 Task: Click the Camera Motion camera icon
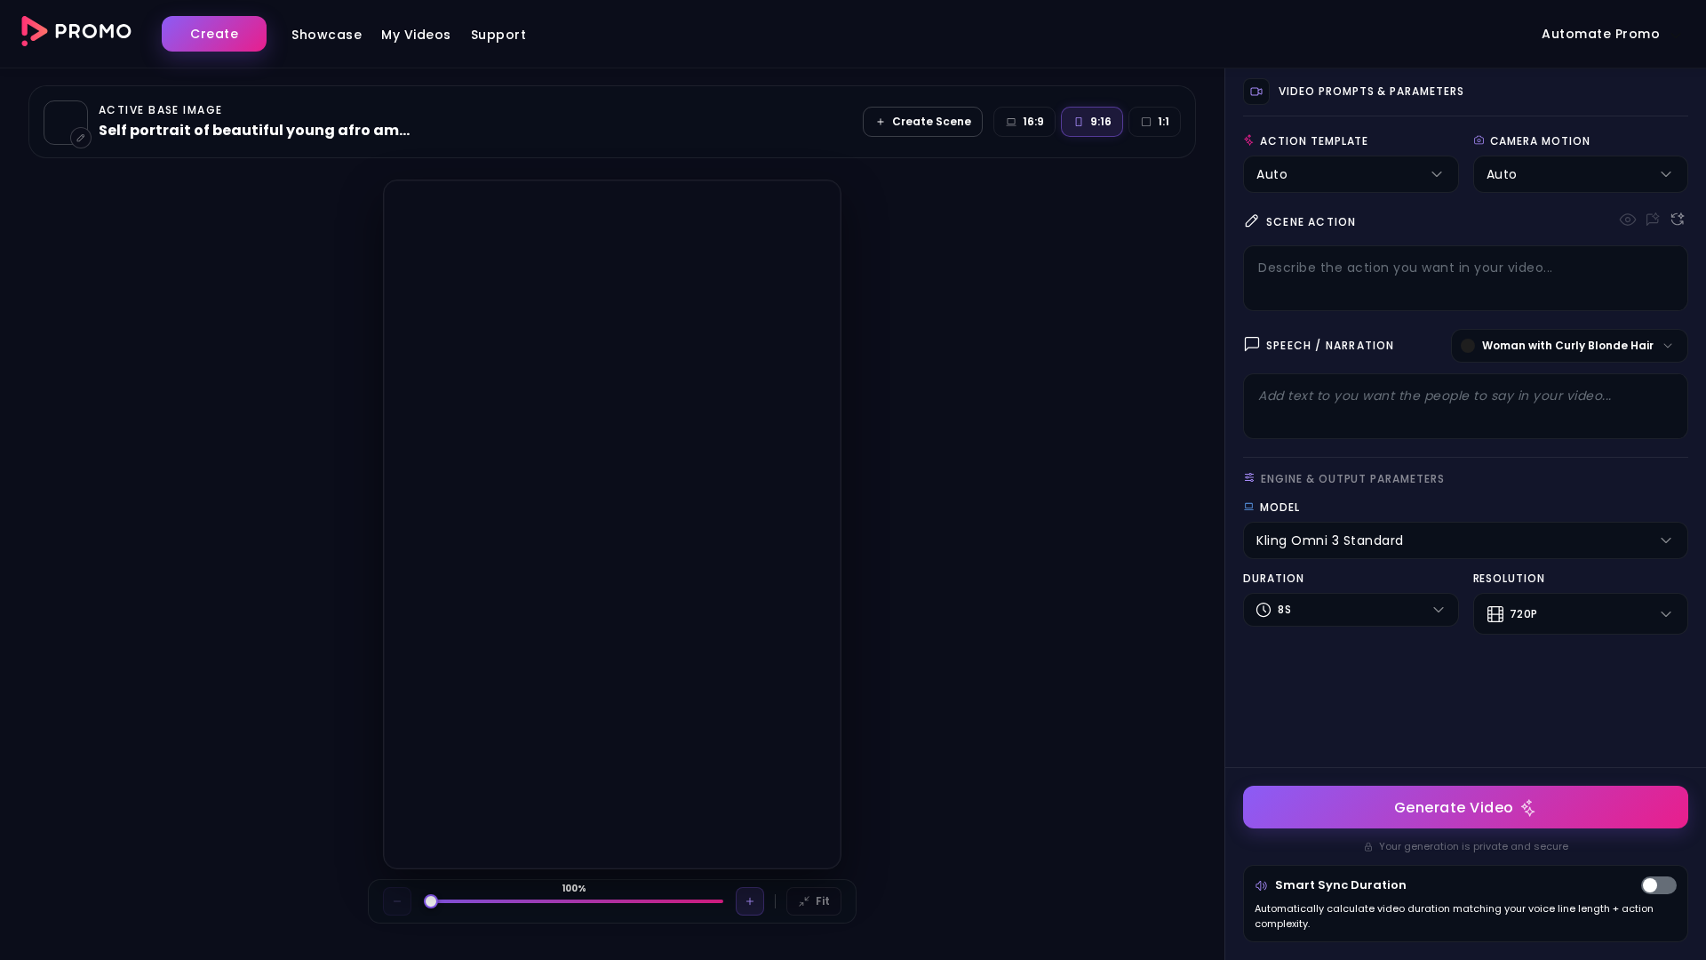click(1479, 140)
